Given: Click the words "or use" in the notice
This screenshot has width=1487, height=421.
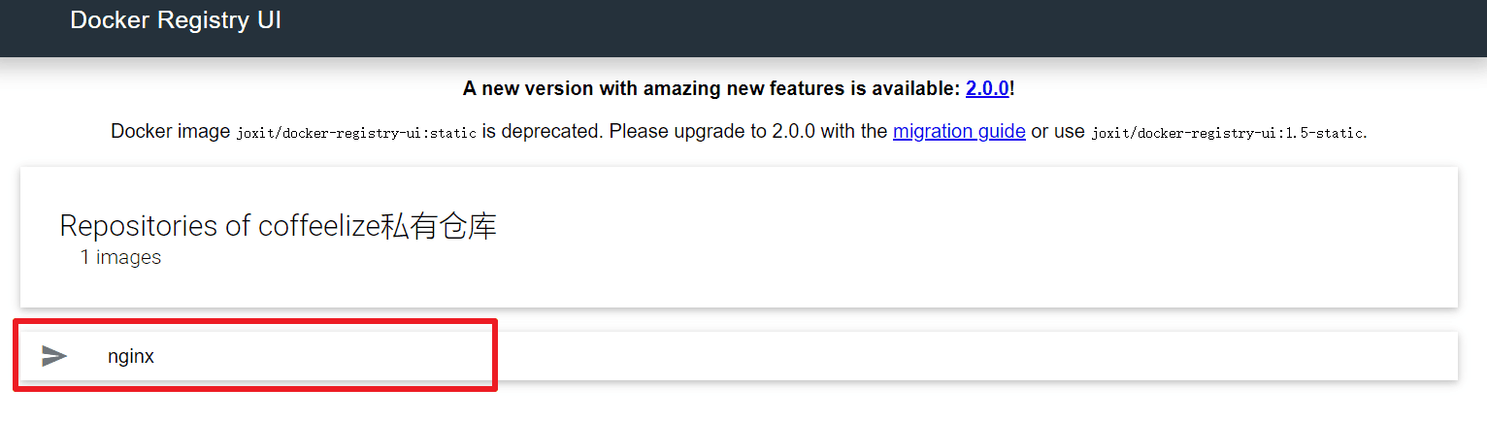Looking at the screenshot, I should (1058, 131).
